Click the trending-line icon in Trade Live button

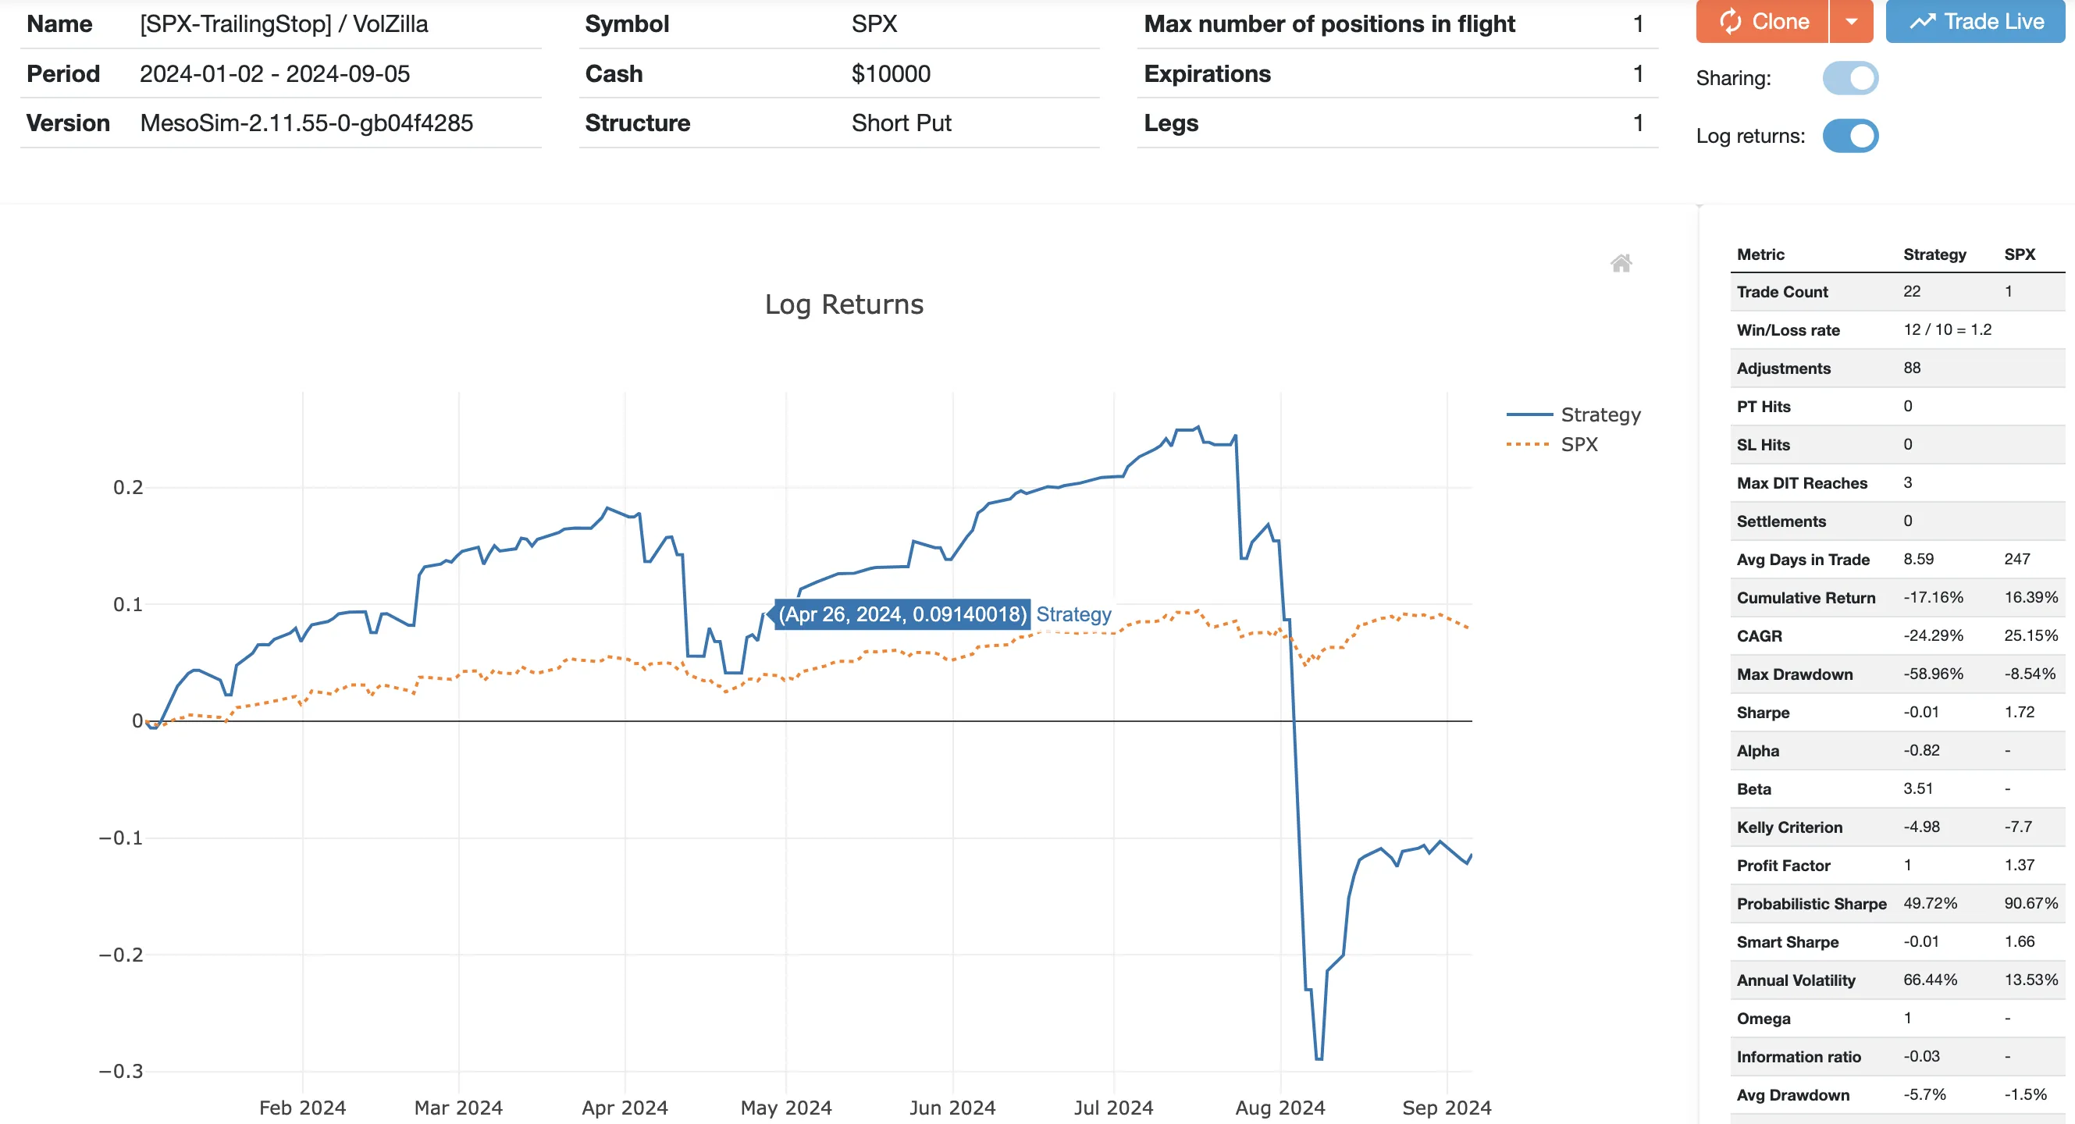point(1923,21)
